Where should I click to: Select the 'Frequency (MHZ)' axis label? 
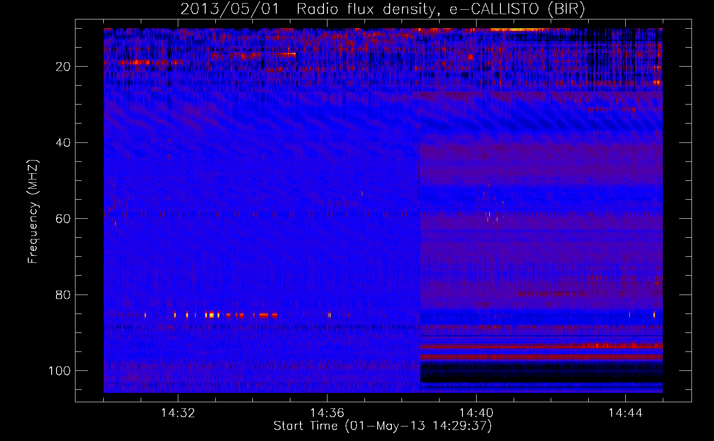33,212
